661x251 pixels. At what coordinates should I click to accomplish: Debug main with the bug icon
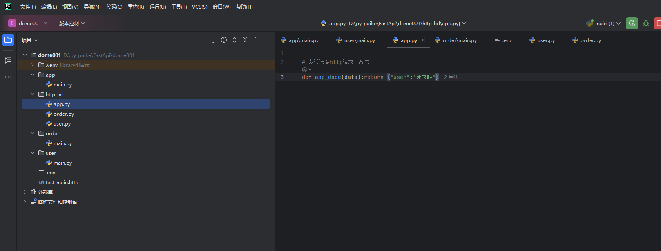pyautogui.click(x=646, y=23)
